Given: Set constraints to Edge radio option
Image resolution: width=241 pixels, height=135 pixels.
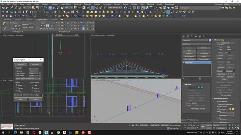Looking at the screenshot, I should (x=226, y=47).
